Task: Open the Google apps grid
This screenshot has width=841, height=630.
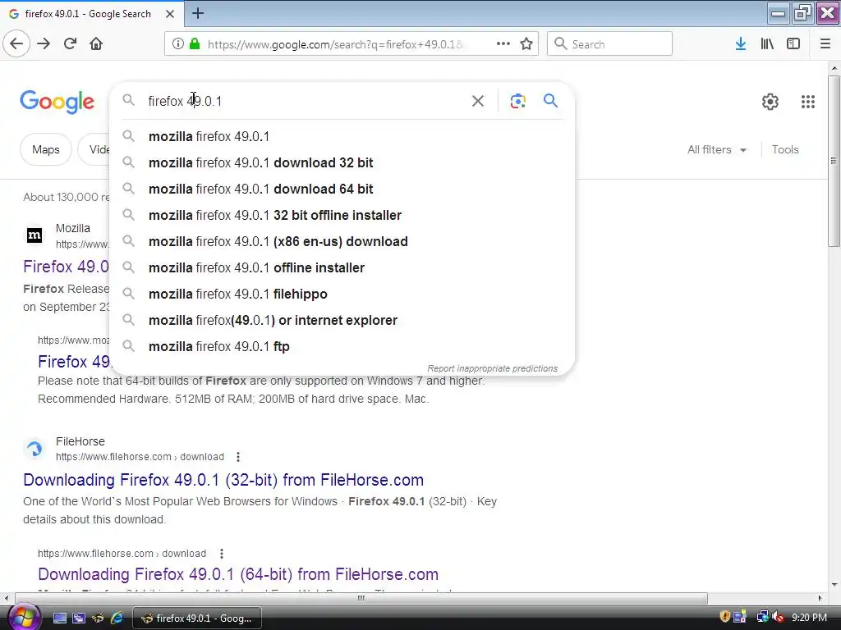Action: point(808,101)
